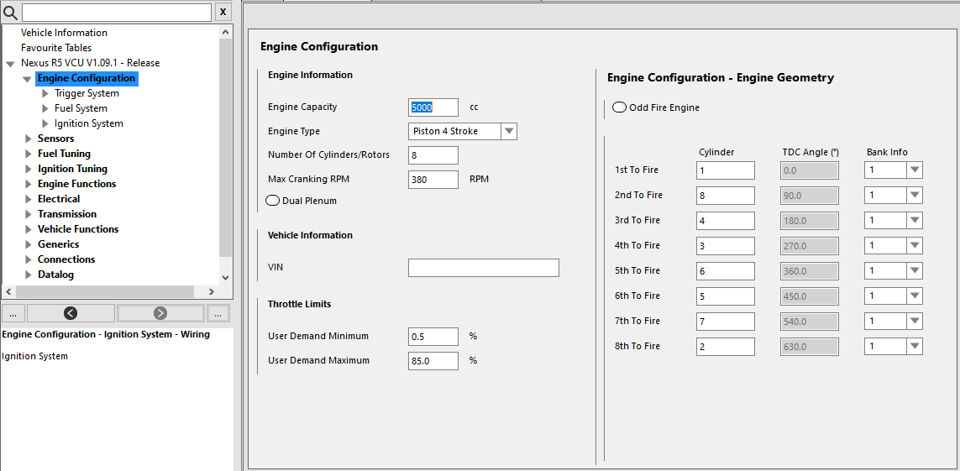Image resolution: width=960 pixels, height=471 pixels.
Task: Click the right ellipsis history button
Action: click(218, 313)
